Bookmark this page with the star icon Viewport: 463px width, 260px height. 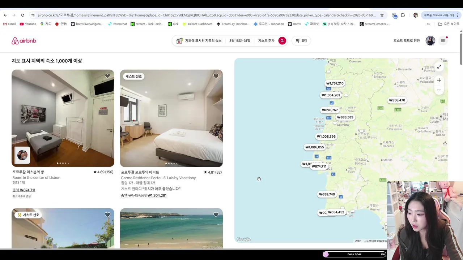click(382, 15)
